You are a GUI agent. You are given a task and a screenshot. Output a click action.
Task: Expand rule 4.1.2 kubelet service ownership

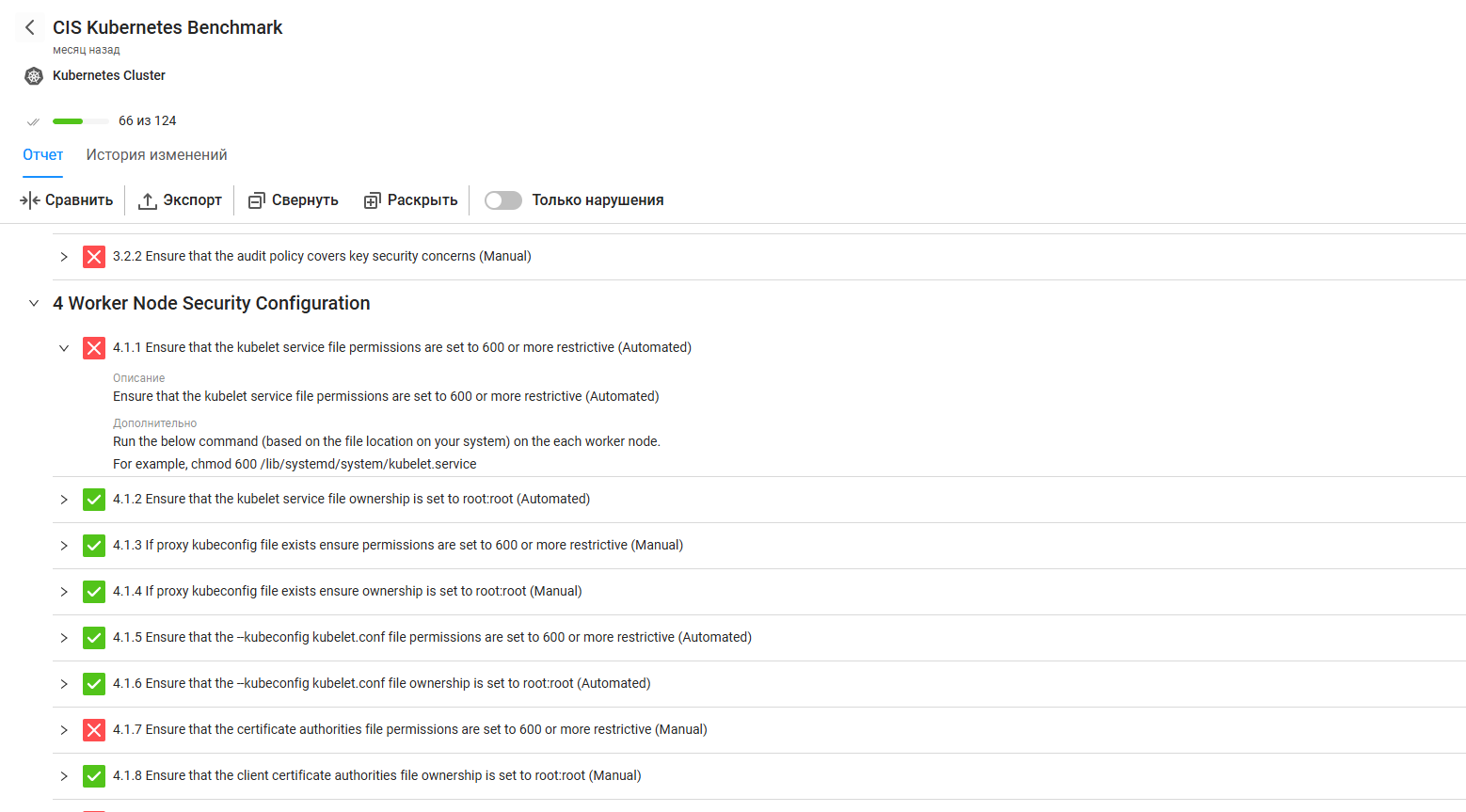click(x=64, y=500)
